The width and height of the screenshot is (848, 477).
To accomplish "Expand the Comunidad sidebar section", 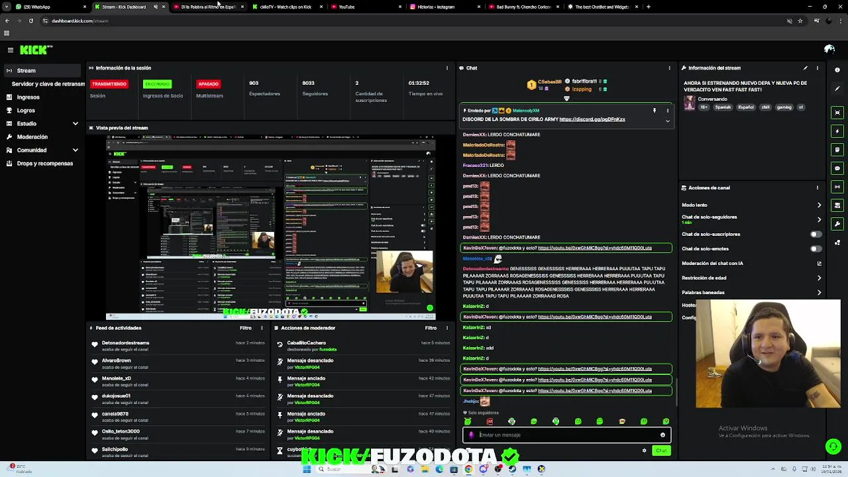I will [75, 150].
